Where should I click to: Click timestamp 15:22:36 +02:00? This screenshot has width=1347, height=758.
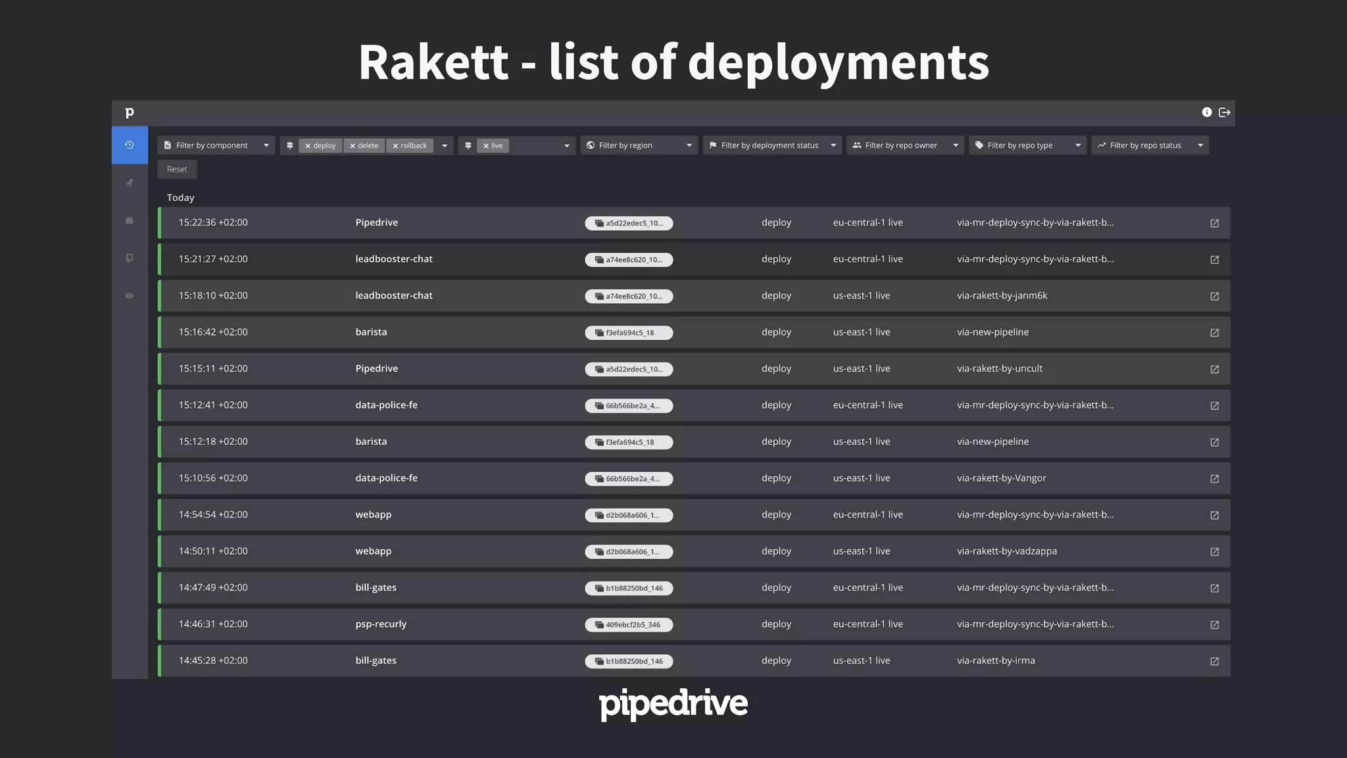point(213,222)
